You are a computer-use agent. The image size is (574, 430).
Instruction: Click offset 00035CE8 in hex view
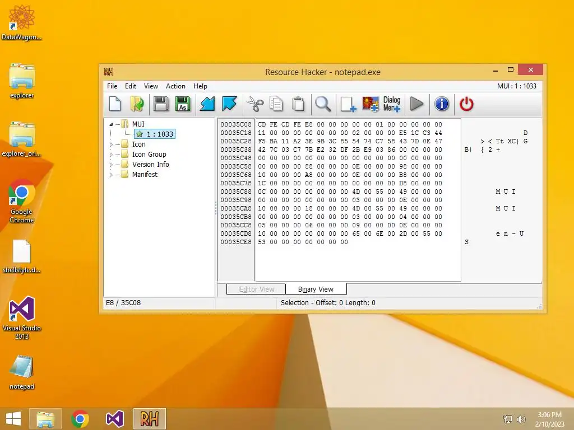236,242
